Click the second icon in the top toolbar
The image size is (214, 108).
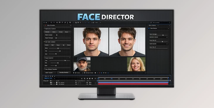click(x=46, y=22)
